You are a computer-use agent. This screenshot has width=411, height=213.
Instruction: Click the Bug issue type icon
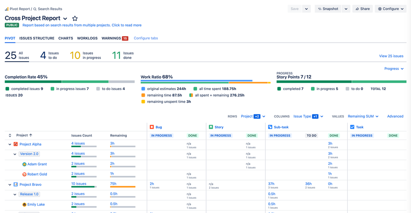tap(152, 127)
